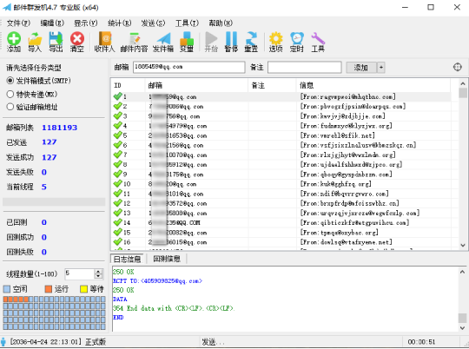The width and height of the screenshot is (469, 349).
Task: Open the 文件(F) menu
Action: pyautogui.click(x=18, y=23)
